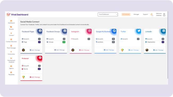Click the LinkedIn logo icon
The image size is (173, 97).
coord(164,31)
